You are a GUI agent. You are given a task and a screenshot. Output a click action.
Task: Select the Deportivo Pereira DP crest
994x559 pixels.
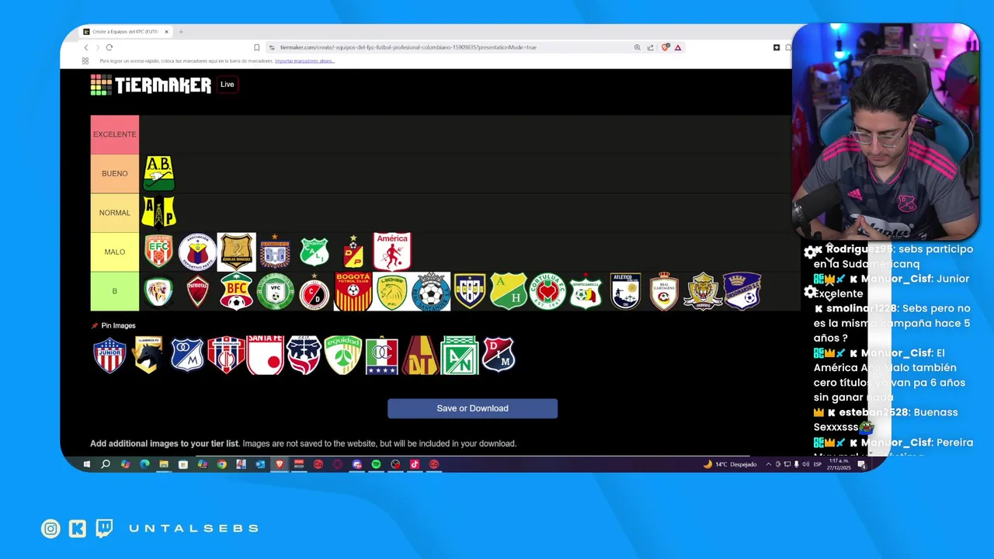point(353,252)
